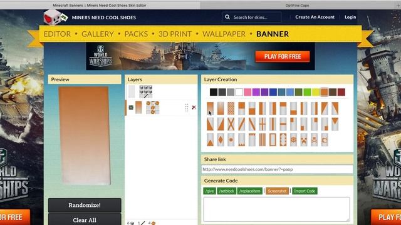Choose the bottom horizontal stripe pattern

click(294, 108)
